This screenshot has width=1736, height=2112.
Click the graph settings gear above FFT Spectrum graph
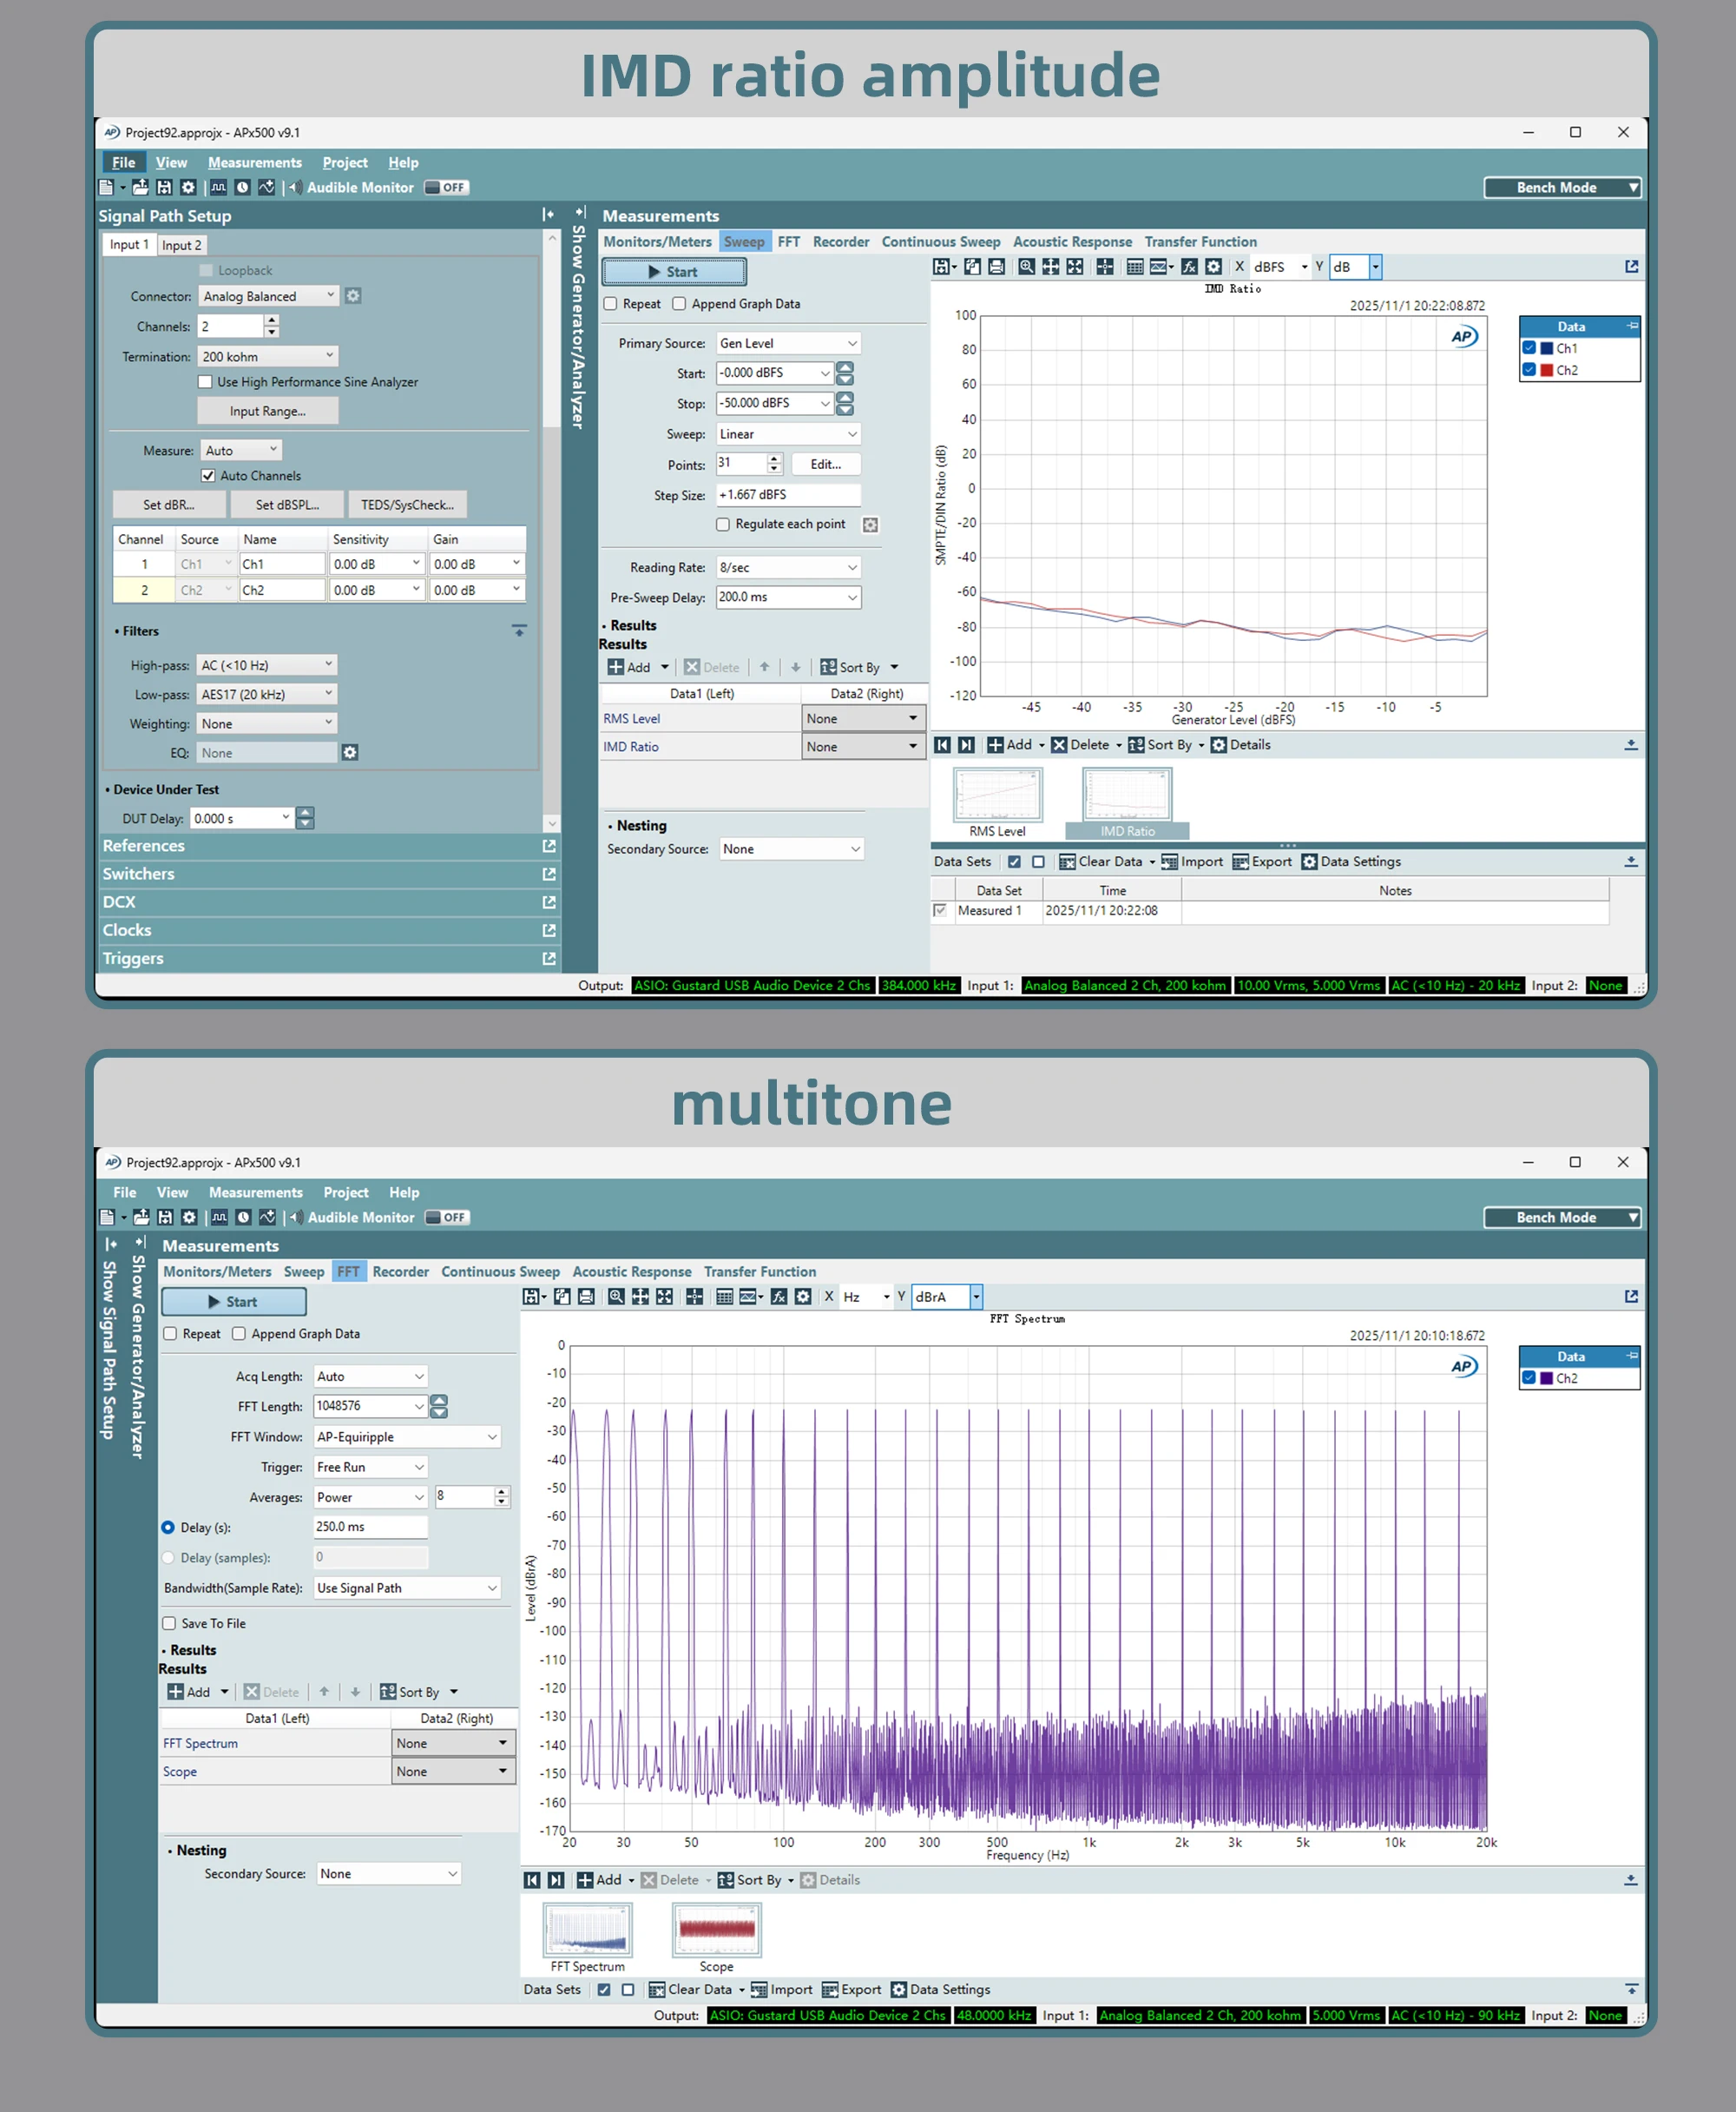[802, 1297]
